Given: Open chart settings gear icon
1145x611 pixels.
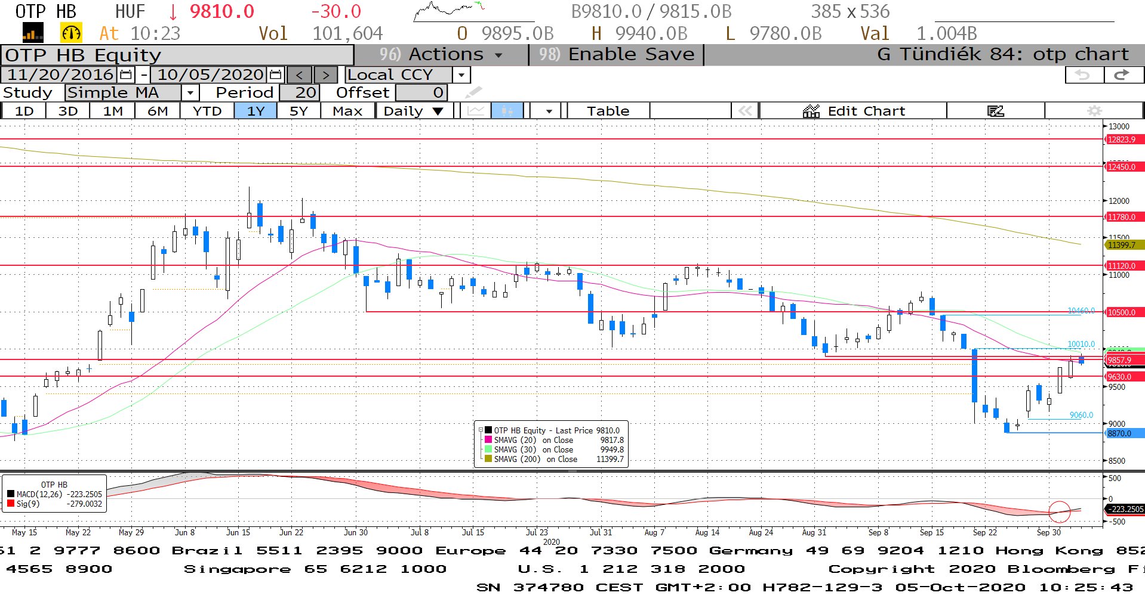Looking at the screenshot, I should (x=1094, y=111).
